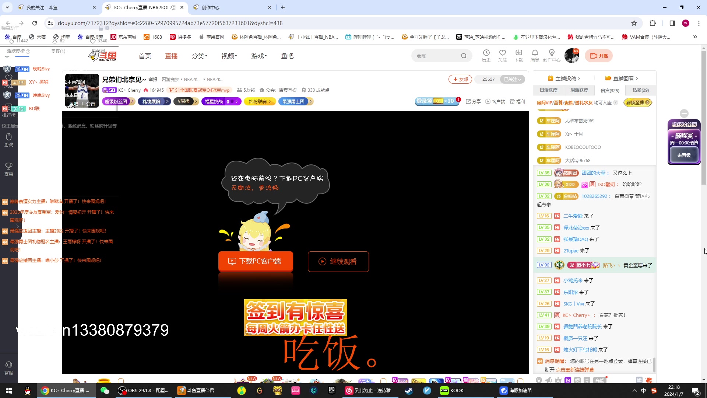Open the user avatar profile picture

coord(571,56)
